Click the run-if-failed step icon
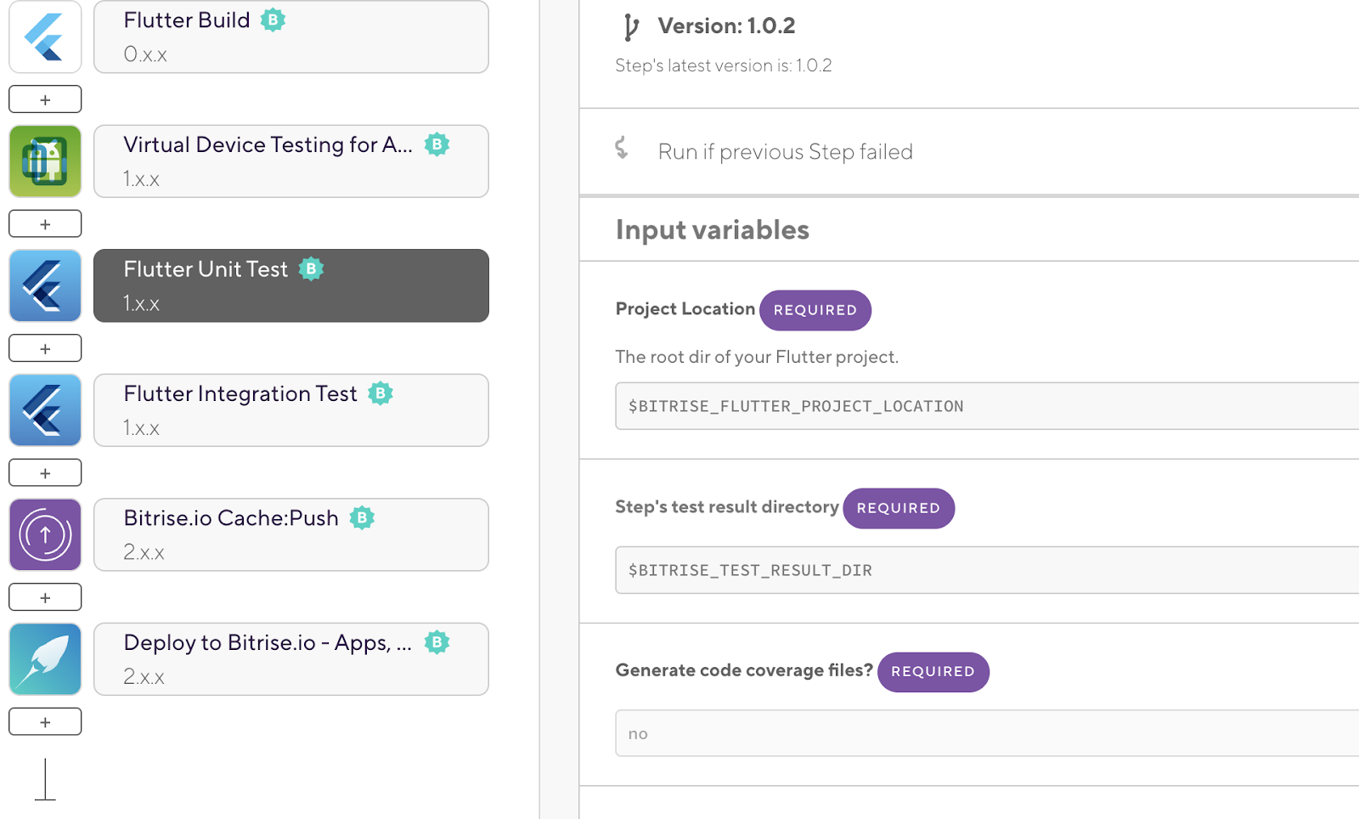This screenshot has width=1359, height=819. (x=622, y=149)
